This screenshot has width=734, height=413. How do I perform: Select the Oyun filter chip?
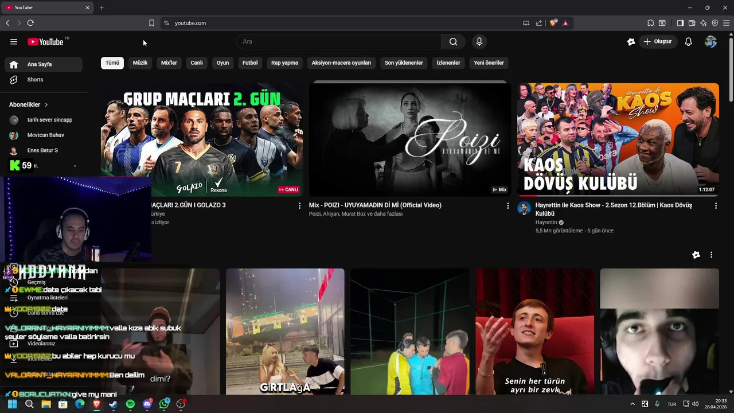click(222, 63)
